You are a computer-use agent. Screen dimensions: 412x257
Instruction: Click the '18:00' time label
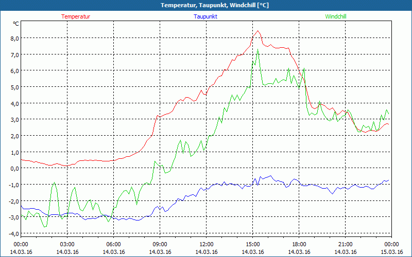click(299, 245)
